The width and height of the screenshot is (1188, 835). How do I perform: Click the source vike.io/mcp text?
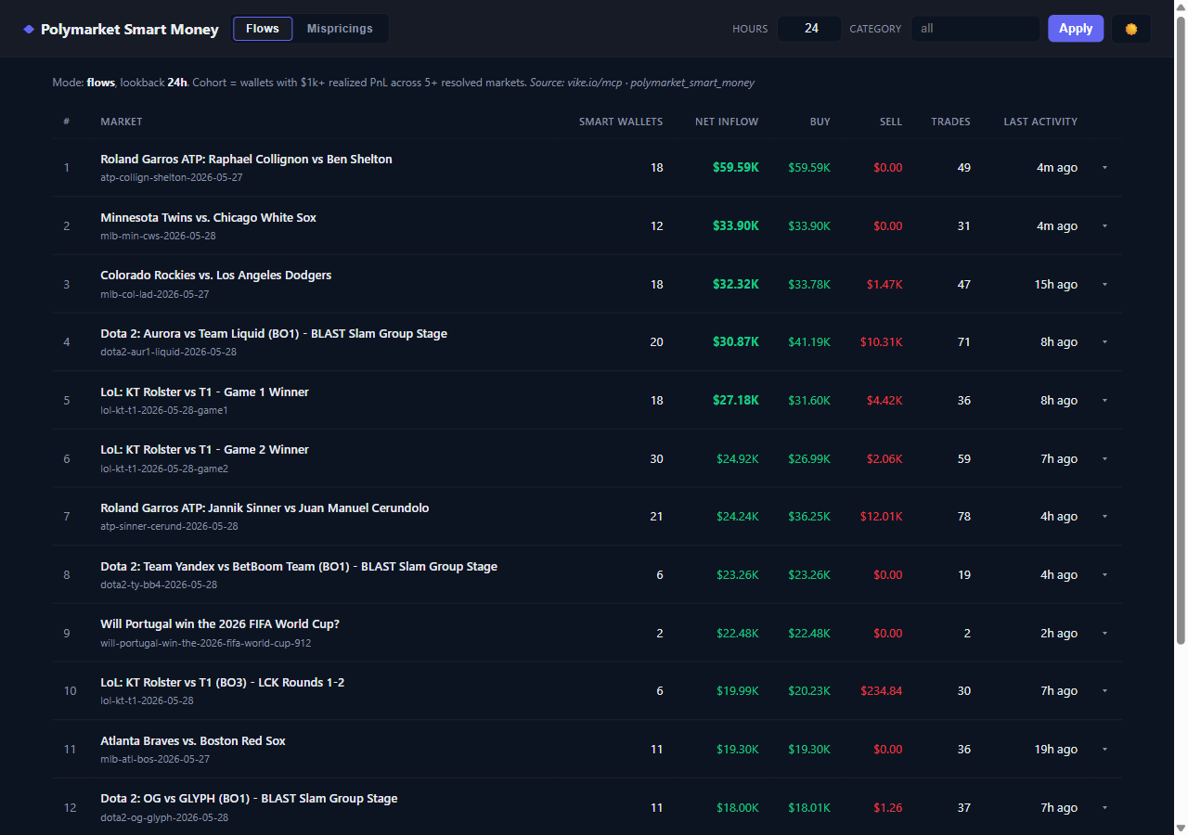(x=594, y=83)
